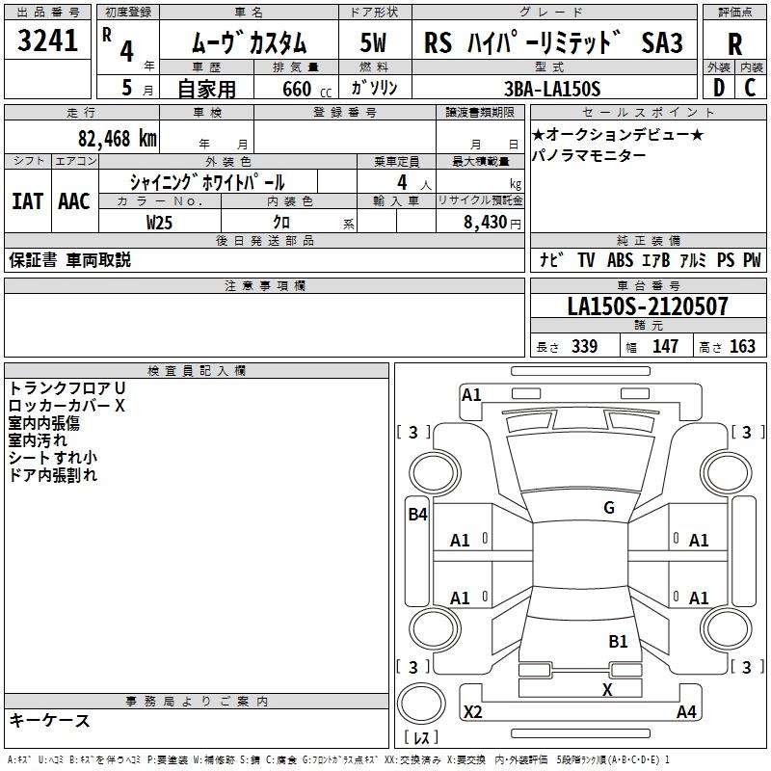The height and width of the screenshot is (771, 771).
Task: Select inspector note 室内内張傷
Action: (43, 423)
